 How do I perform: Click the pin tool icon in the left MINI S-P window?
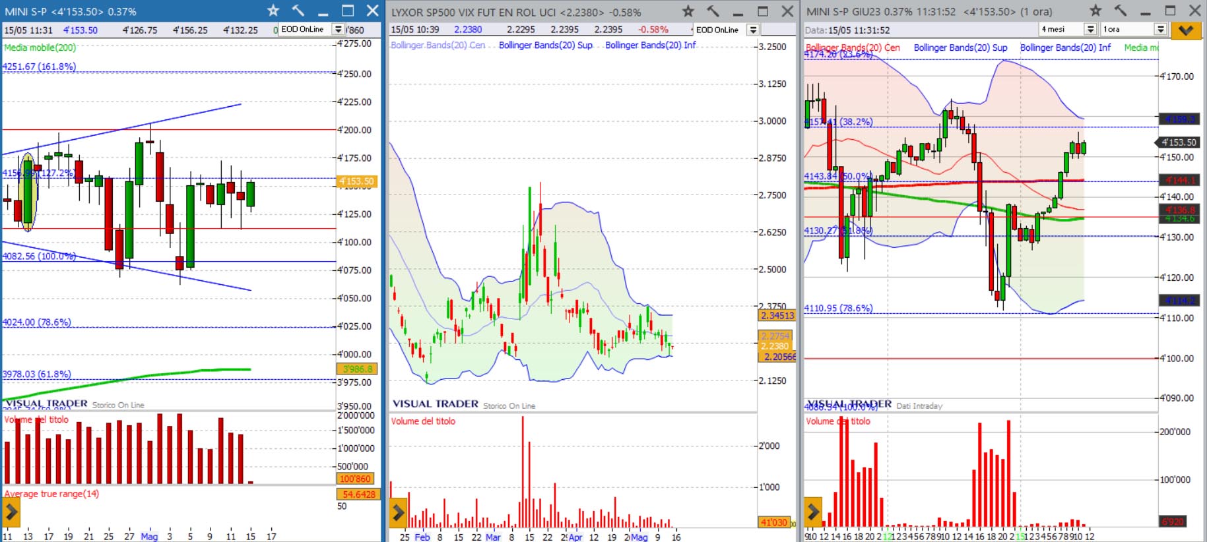(x=298, y=11)
